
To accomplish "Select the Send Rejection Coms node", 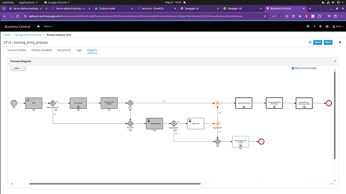I will coord(241,141).
